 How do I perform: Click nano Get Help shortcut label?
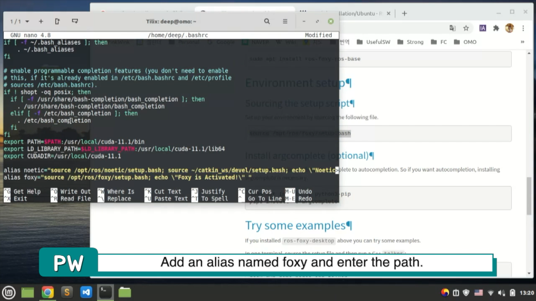pos(27,191)
